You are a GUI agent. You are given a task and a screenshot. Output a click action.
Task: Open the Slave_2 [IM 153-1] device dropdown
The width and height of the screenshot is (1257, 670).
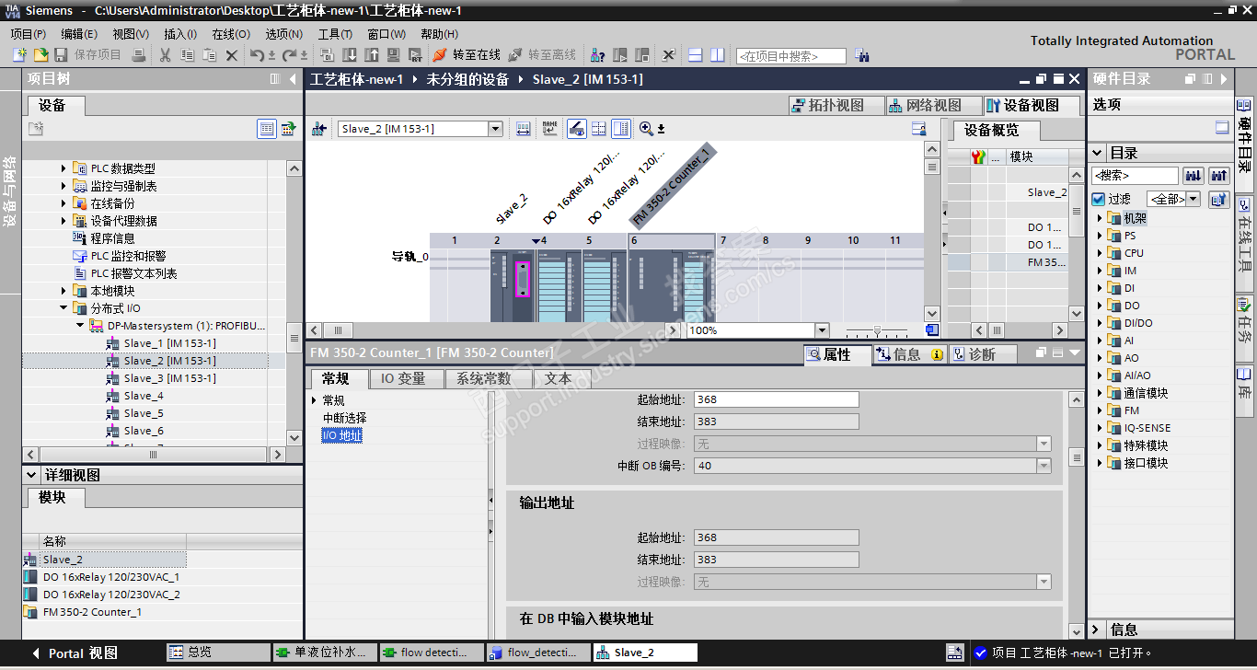tap(495, 129)
